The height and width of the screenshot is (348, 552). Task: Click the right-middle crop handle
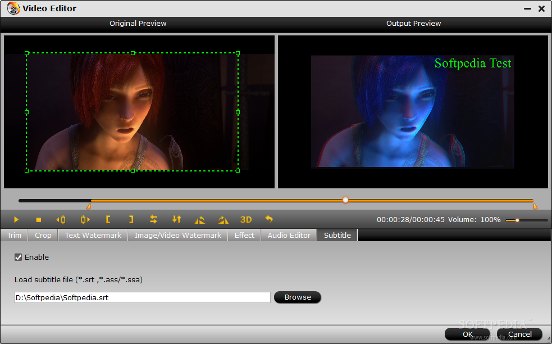[x=238, y=112]
